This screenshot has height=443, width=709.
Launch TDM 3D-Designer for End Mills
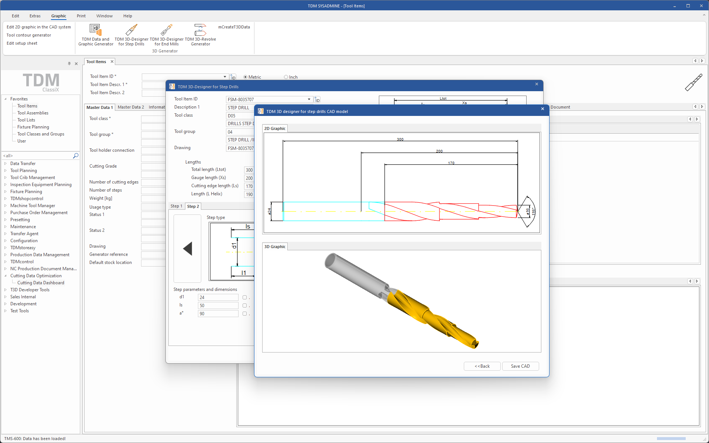(x=167, y=35)
